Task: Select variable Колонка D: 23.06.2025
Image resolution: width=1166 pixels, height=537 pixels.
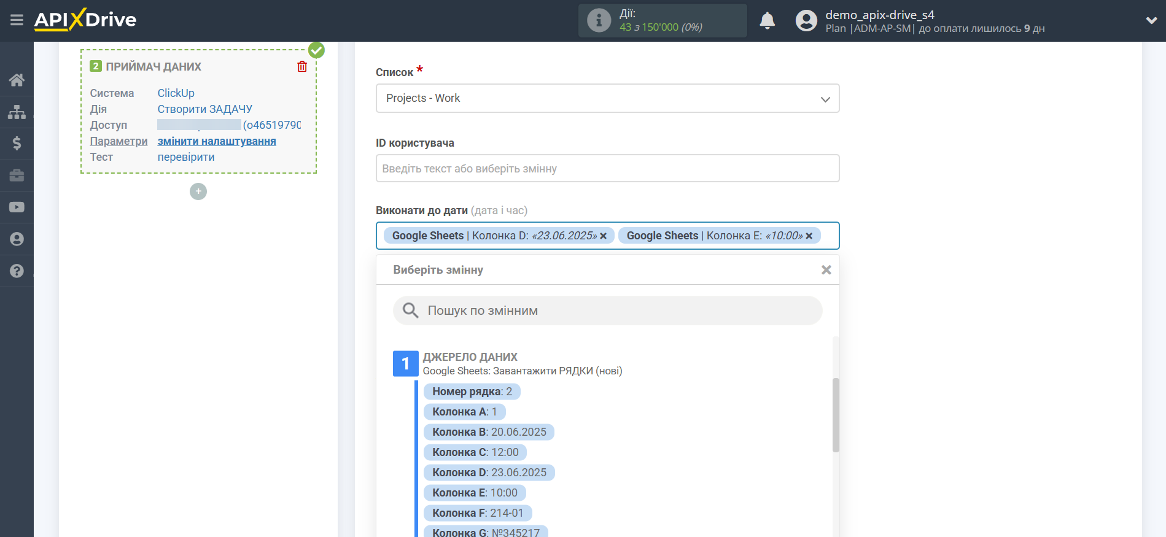Action: (489, 473)
